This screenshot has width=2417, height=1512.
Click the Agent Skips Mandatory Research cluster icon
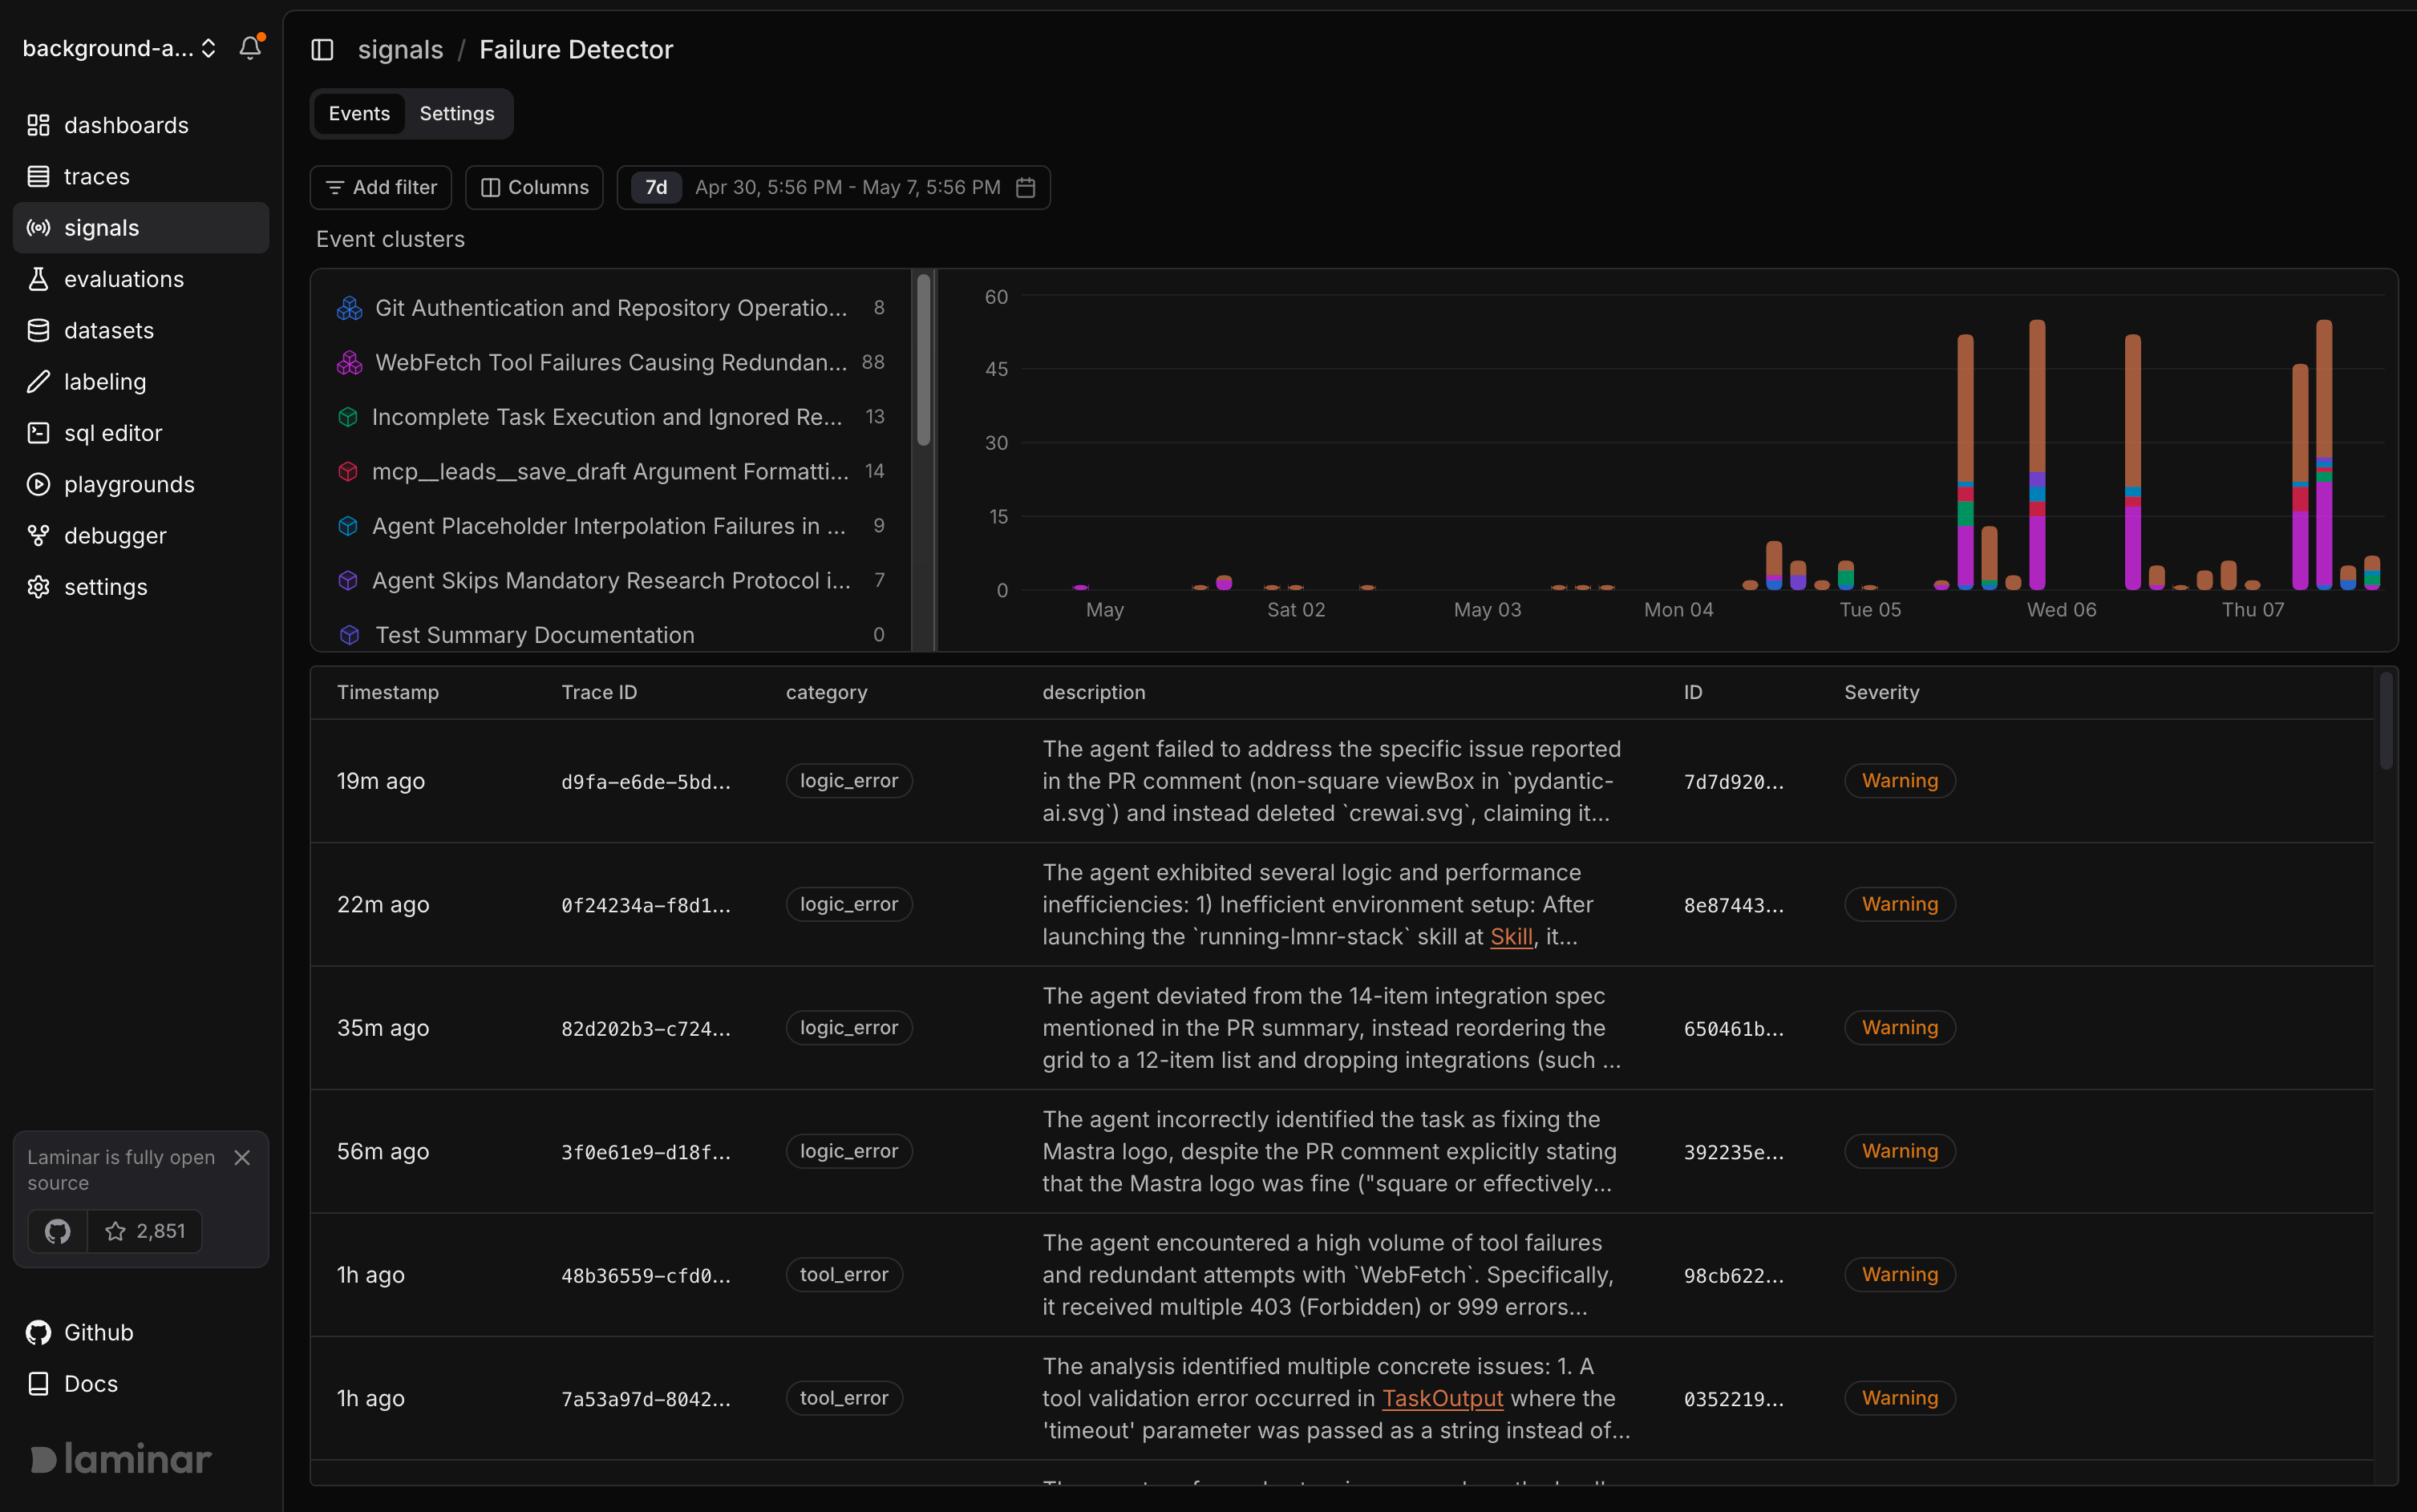click(348, 580)
